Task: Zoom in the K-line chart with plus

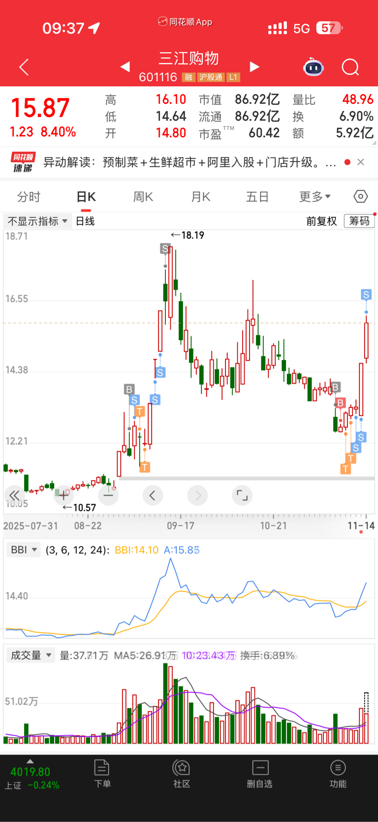Action: (63, 495)
